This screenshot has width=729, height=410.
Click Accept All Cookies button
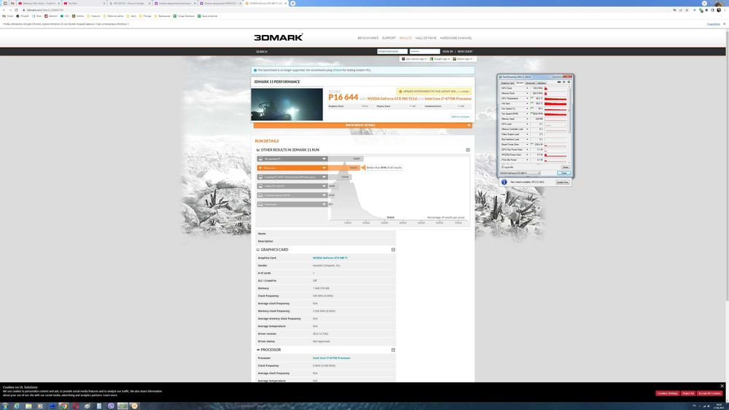[x=709, y=393]
